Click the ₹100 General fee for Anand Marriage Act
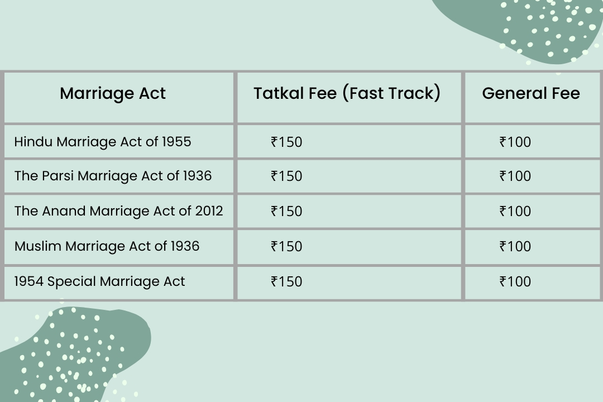 [x=515, y=212]
